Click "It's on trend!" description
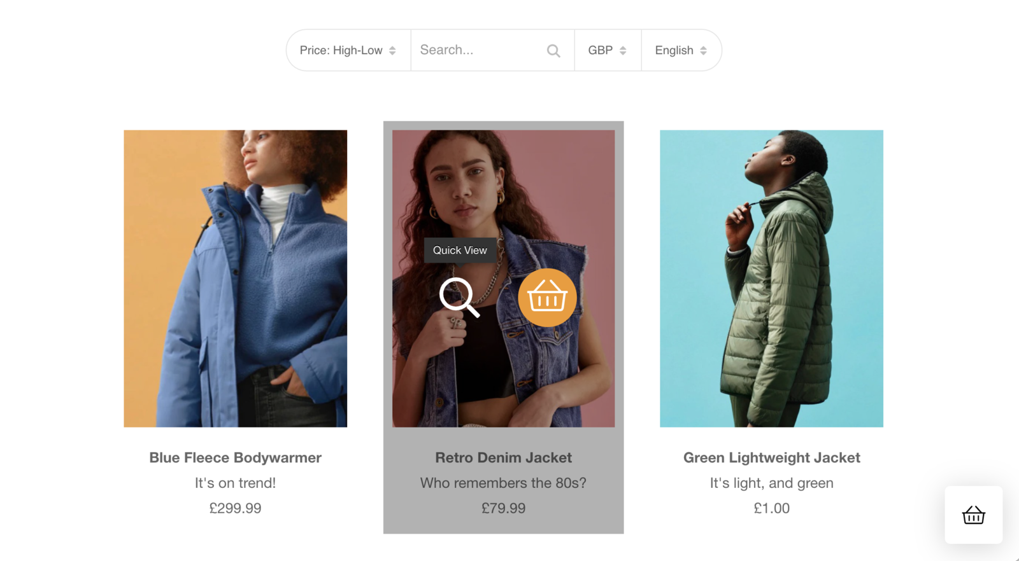This screenshot has height=561, width=1019. 236,483
